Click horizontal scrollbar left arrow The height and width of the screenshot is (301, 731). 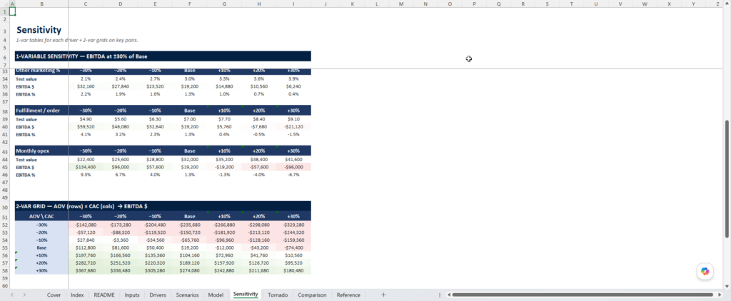(x=449, y=295)
